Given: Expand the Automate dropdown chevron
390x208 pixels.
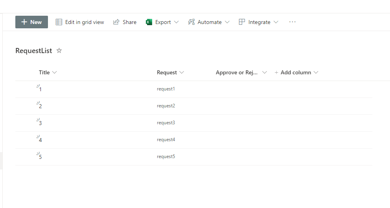Looking at the screenshot, I should pos(227,22).
